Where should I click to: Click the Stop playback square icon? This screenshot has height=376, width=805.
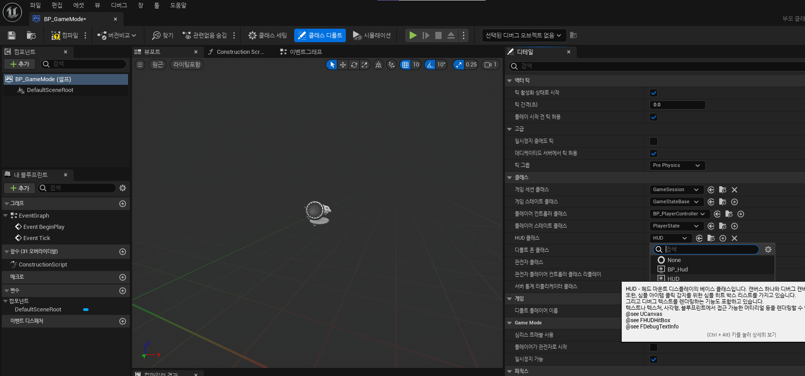(x=438, y=35)
